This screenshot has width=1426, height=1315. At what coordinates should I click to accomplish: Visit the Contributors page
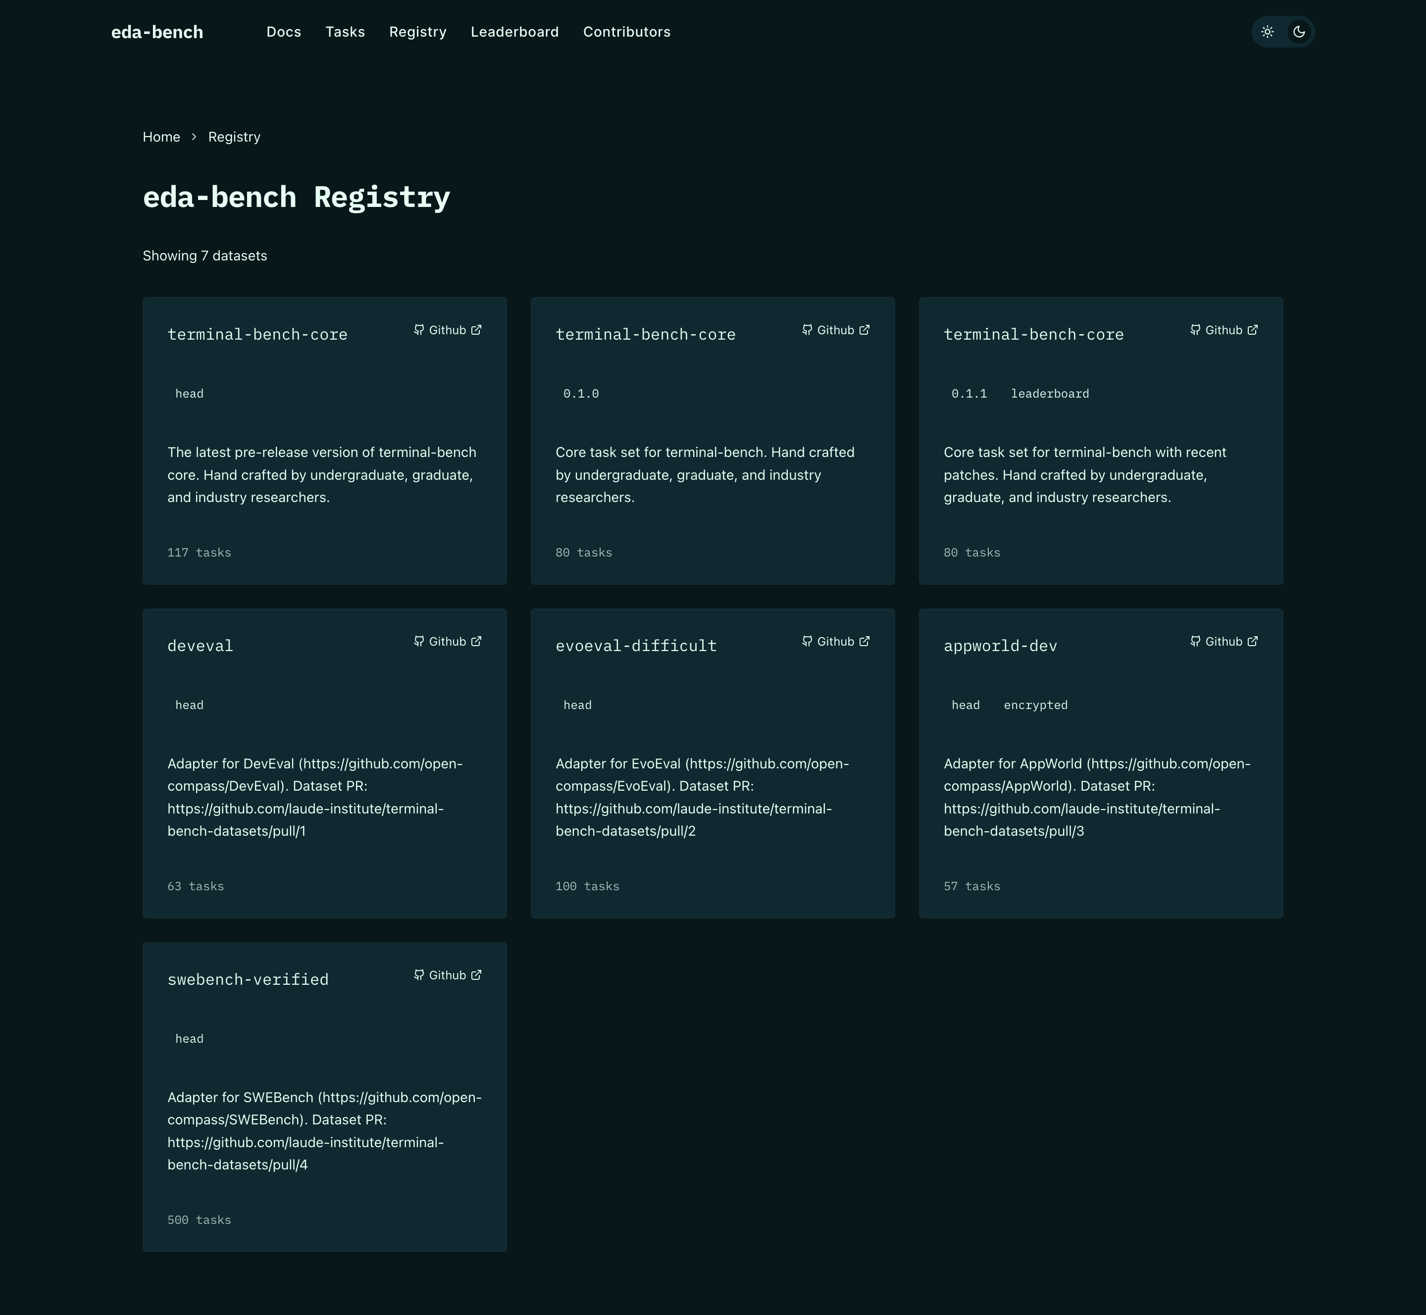pyautogui.click(x=626, y=32)
